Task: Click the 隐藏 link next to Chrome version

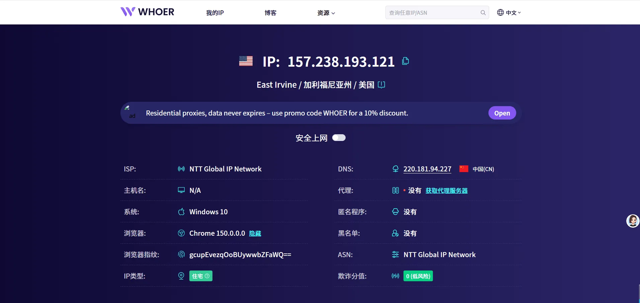Action: [x=255, y=233]
